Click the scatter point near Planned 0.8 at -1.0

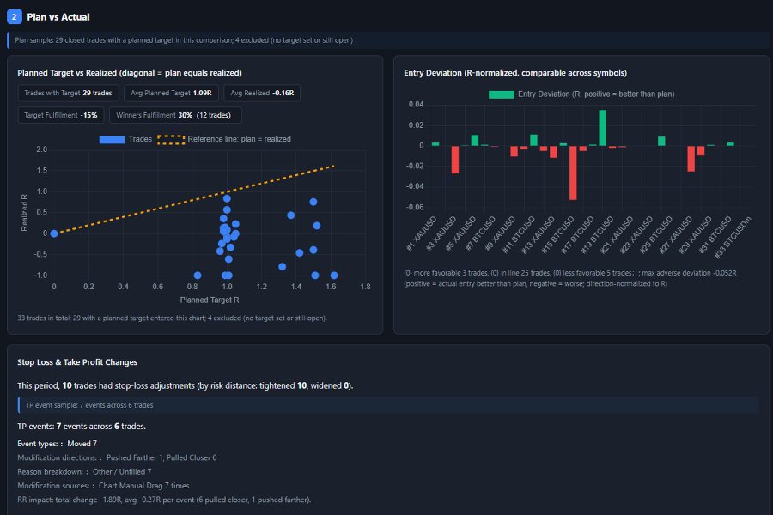(x=198, y=276)
